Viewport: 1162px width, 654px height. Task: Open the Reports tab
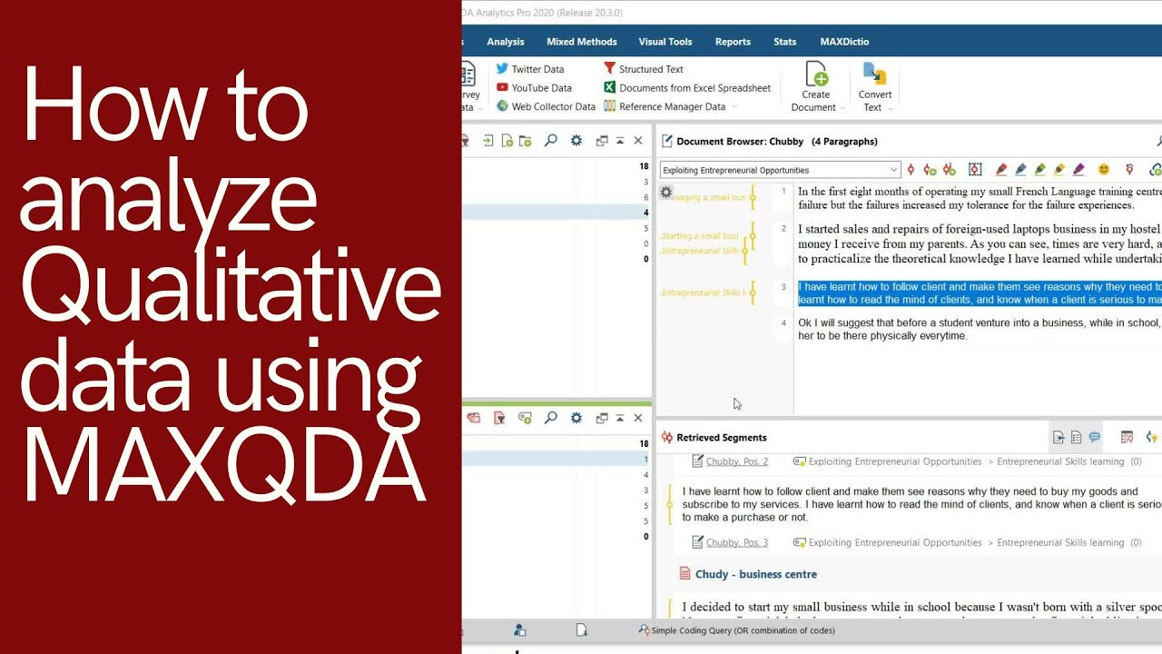pos(733,42)
